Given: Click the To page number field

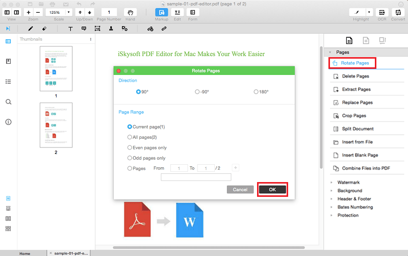Looking at the screenshot, I should pyautogui.click(x=206, y=168).
